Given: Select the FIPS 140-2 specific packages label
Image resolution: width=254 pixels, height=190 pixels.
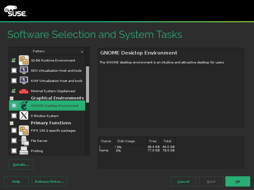Looking at the screenshot, I should (53, 130).
